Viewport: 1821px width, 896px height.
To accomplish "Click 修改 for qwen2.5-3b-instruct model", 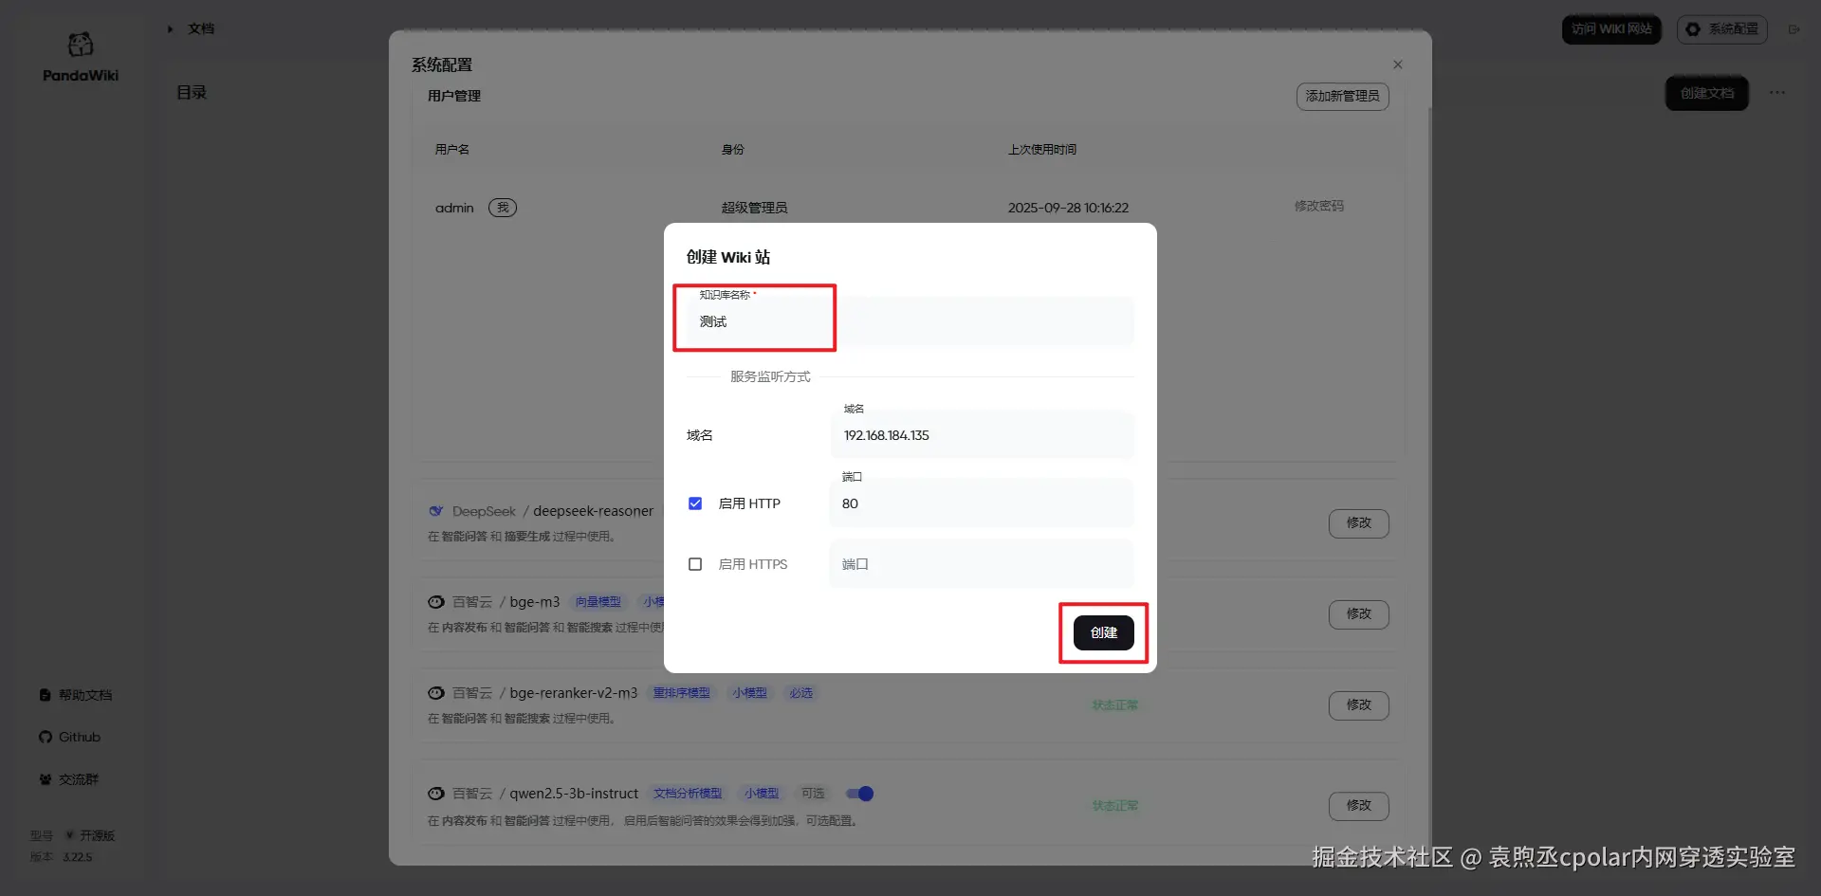I will click(1359, 806).
